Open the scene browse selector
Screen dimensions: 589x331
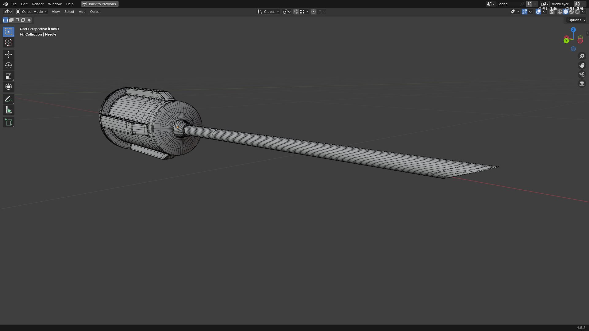(x=491, y=4)
